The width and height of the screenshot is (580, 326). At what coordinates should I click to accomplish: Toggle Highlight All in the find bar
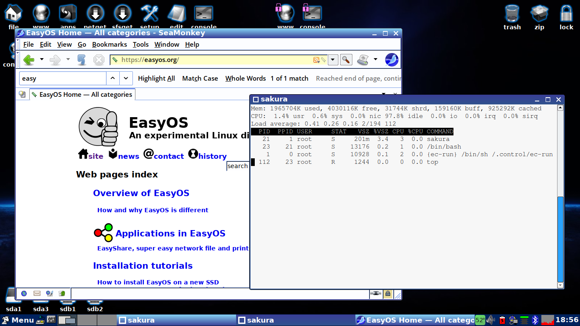tap(156, 79)
